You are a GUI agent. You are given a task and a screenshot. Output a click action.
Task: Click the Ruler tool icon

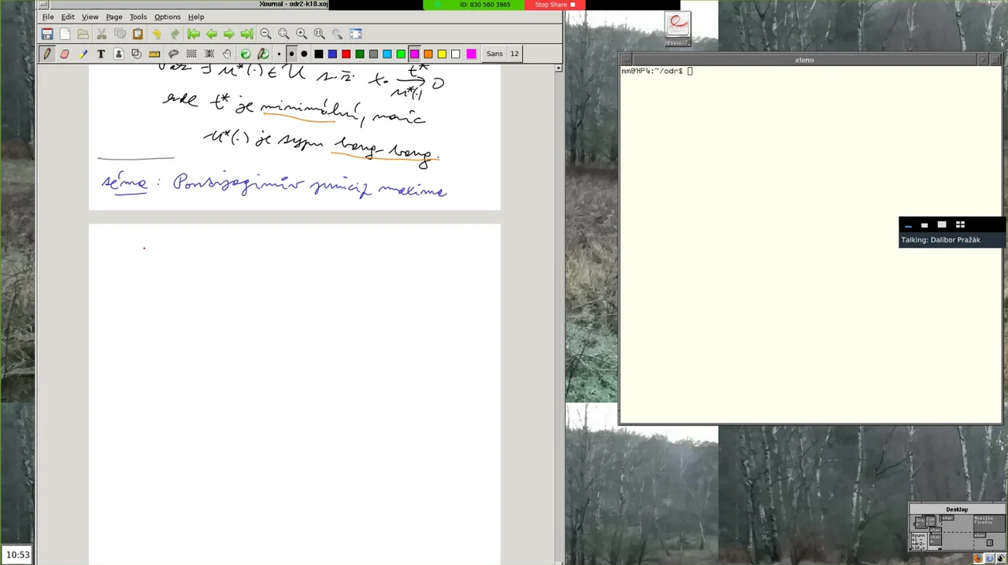point(154,54)
